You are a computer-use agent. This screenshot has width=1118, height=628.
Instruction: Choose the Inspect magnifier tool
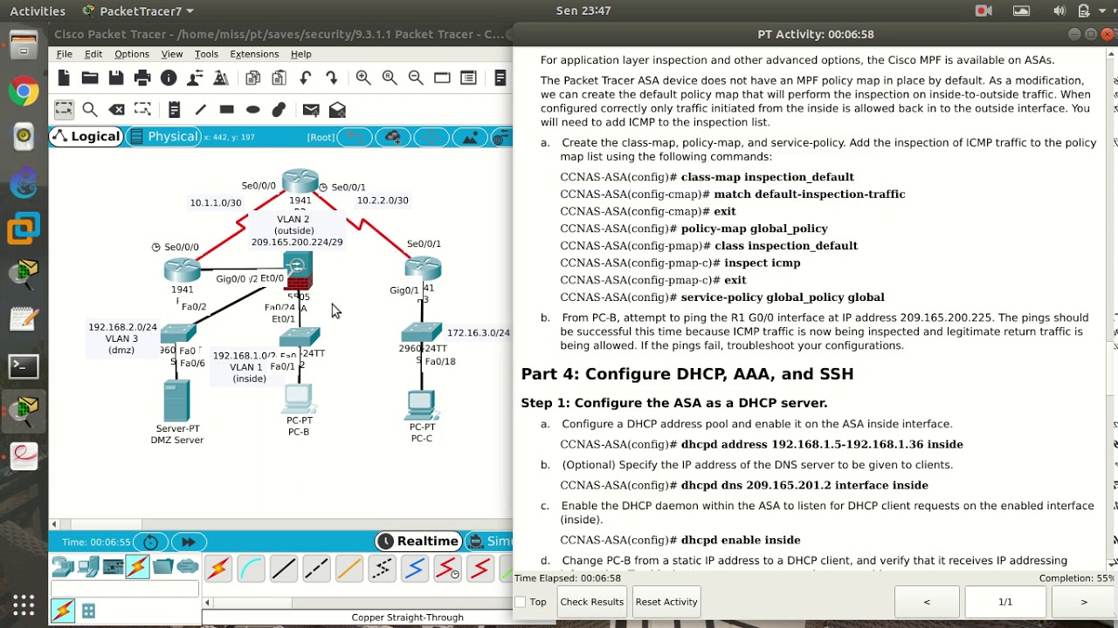pyautogui.click(x=90, y=110)
